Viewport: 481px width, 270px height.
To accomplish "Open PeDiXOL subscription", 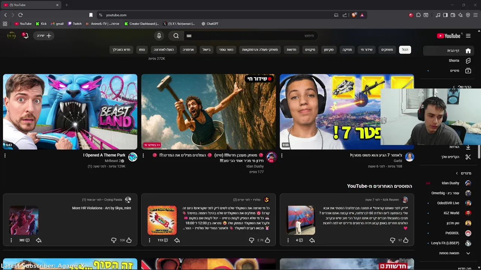I will tap(449, 233).
